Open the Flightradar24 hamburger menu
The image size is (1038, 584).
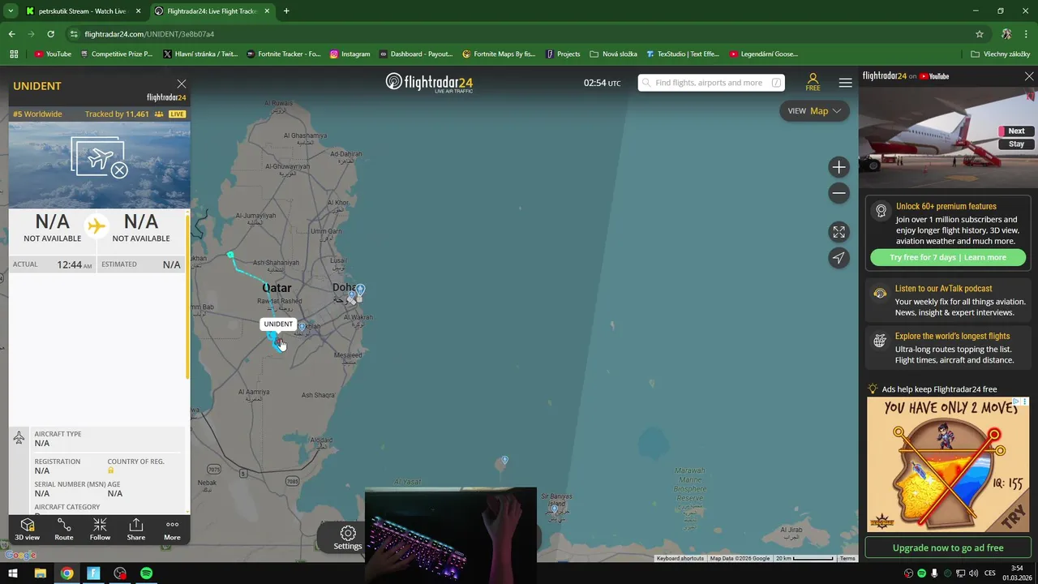845,83
